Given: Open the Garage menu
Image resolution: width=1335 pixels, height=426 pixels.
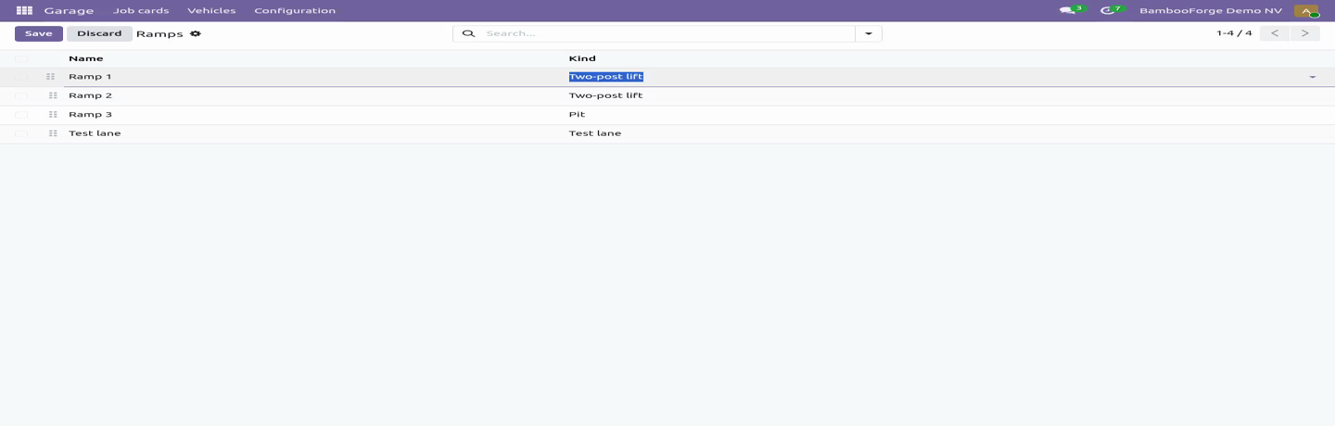Looking at the screenshot, I should (69, 11).
